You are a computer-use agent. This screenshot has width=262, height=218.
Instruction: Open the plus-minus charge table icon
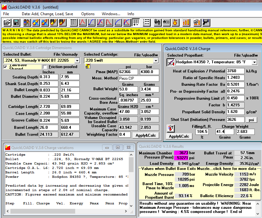coord(136,22)
